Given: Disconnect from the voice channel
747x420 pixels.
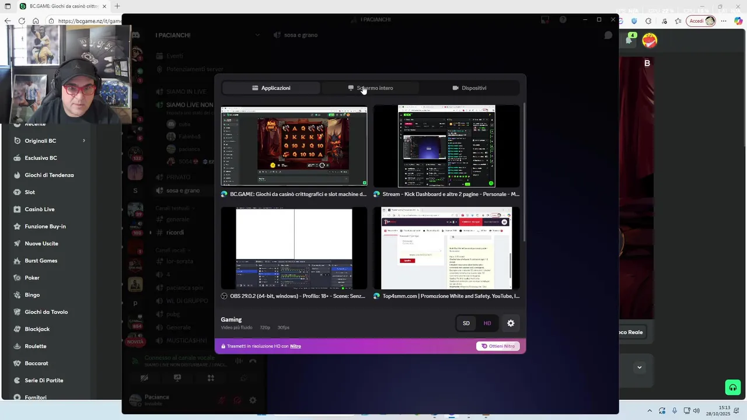Looking at the screenshot, I should click(x=253, y=361).
